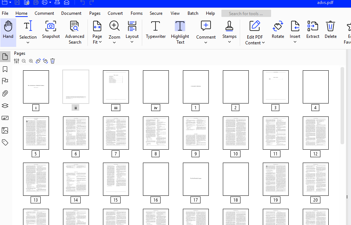Click the Extract pages tool

[312, 30]
